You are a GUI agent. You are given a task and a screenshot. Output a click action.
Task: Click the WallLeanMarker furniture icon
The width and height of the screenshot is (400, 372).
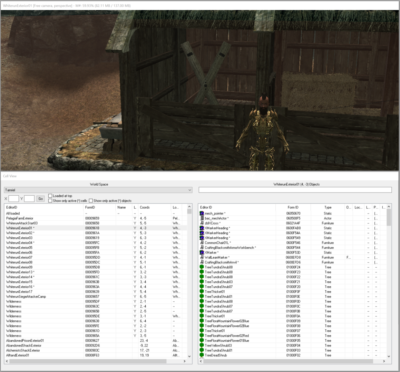tap(202, 257)
